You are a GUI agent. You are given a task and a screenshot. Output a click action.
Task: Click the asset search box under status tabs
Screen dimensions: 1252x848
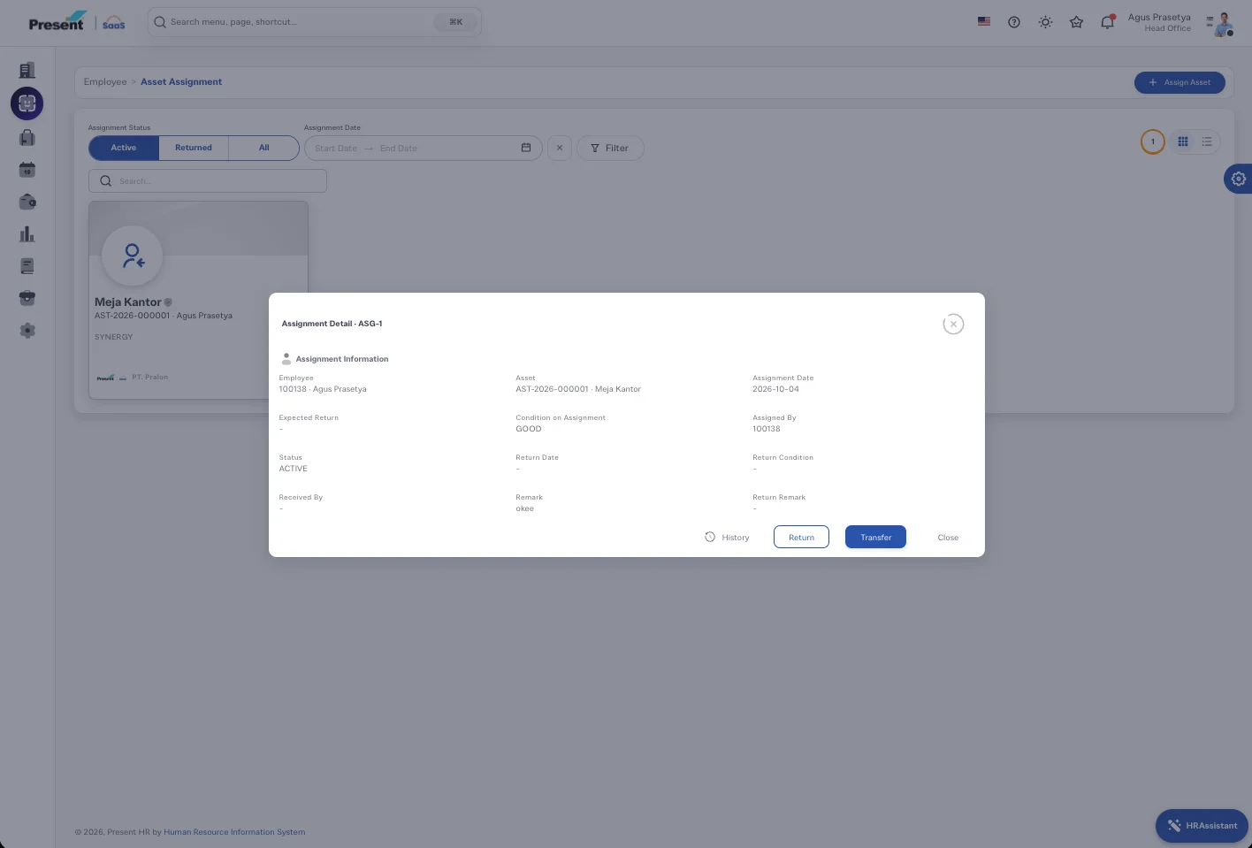(x=208, y=181)
